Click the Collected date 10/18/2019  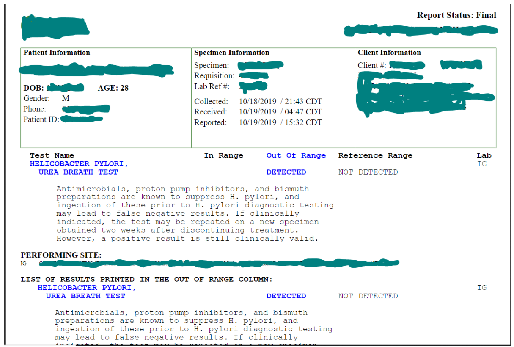click(x=258, y=102)
